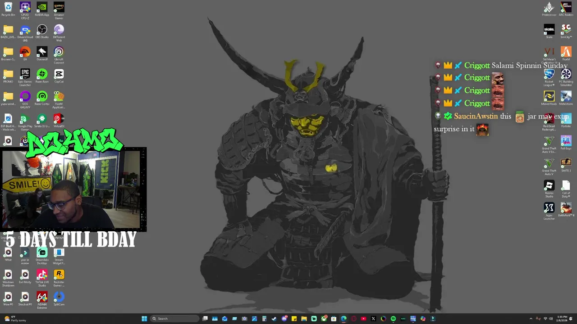Open the Jagex Launcher icon
The width and height of the screenshot is (577, 324).
pyautogui.click(x=549, y=211)
